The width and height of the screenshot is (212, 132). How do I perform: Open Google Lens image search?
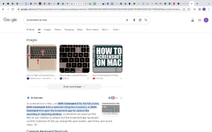(x=140, y=20)
